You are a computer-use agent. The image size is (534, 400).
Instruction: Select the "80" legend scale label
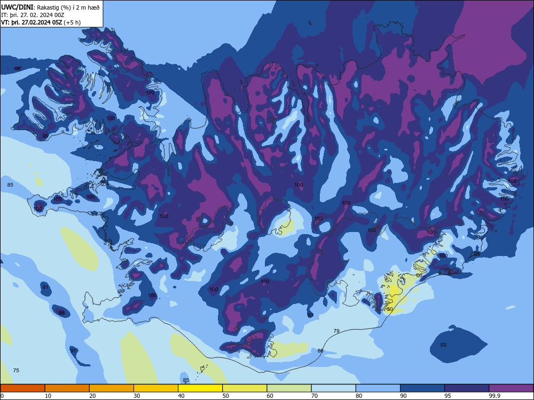click(x=359, y=396)
